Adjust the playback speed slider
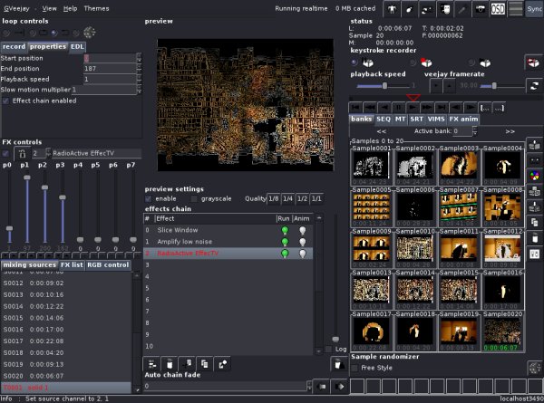This screenshot has height=403, width=544. click(385, 85)
